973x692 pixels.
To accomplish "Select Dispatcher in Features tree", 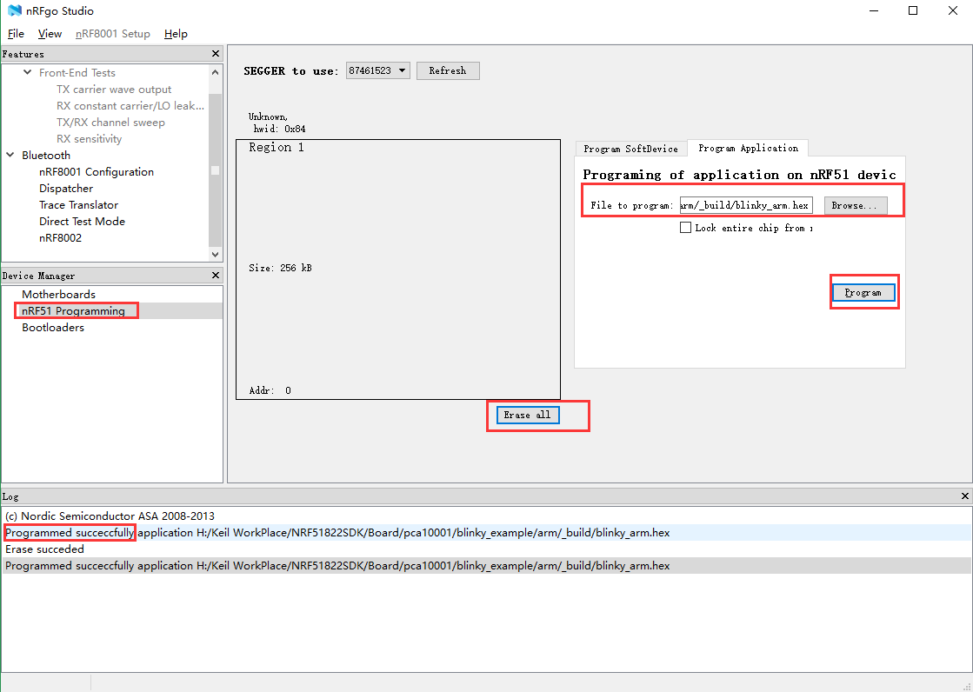I will (66, 188).
